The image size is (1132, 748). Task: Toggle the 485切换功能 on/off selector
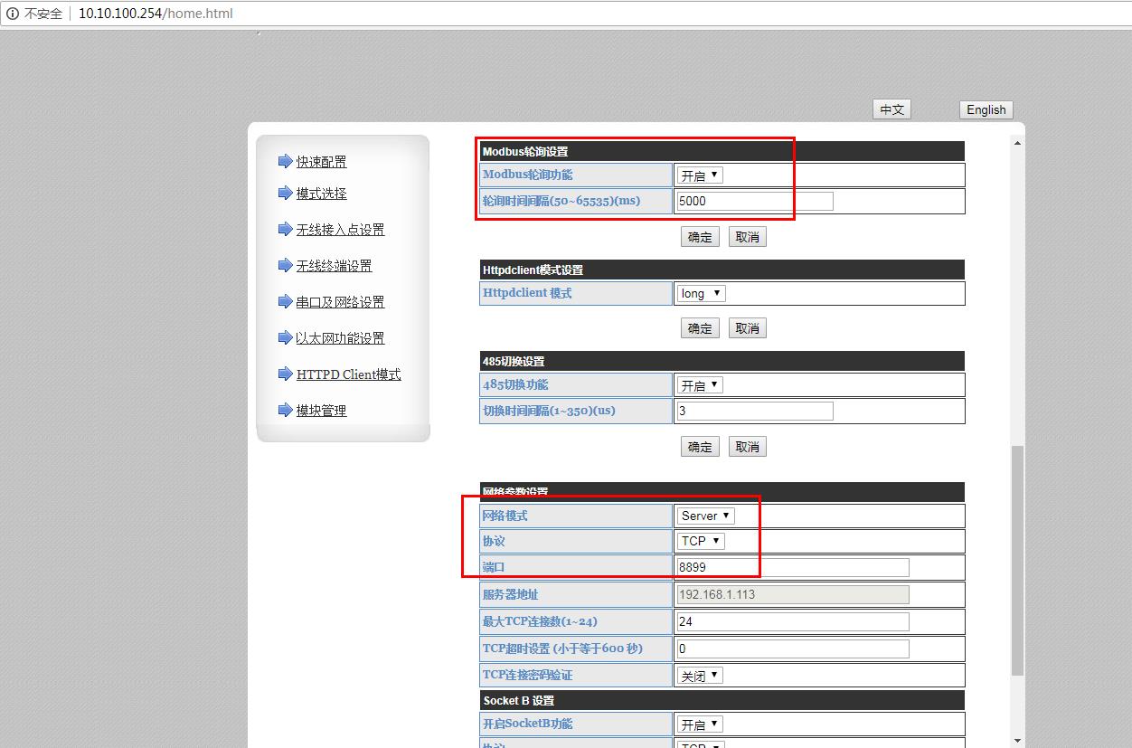pos(700,385)
